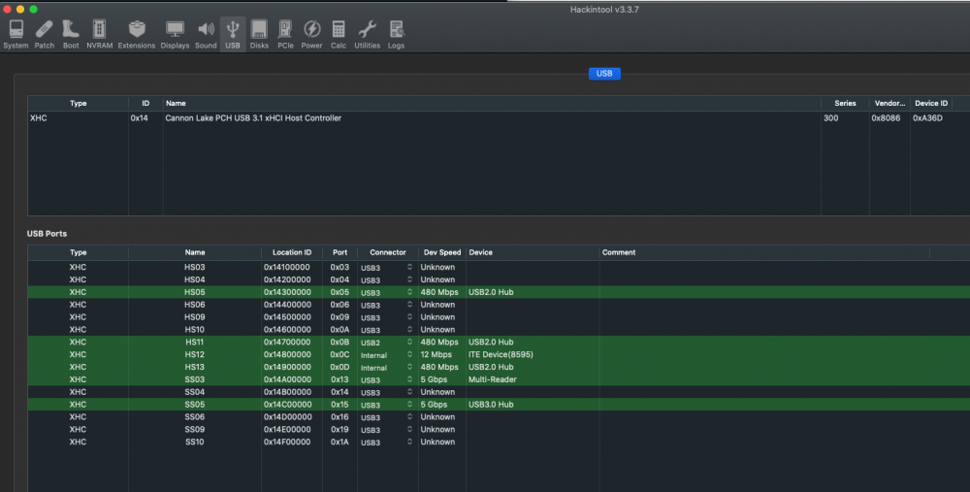Viewport: 970px width, 492px height.
Task: Select the HS11 port row
Action: click(x=499, y=343)
